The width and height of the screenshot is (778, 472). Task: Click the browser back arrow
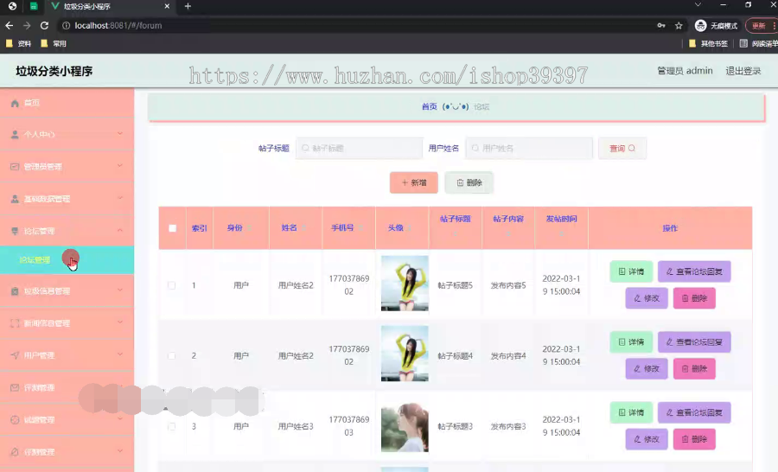[x=10, y=25]
